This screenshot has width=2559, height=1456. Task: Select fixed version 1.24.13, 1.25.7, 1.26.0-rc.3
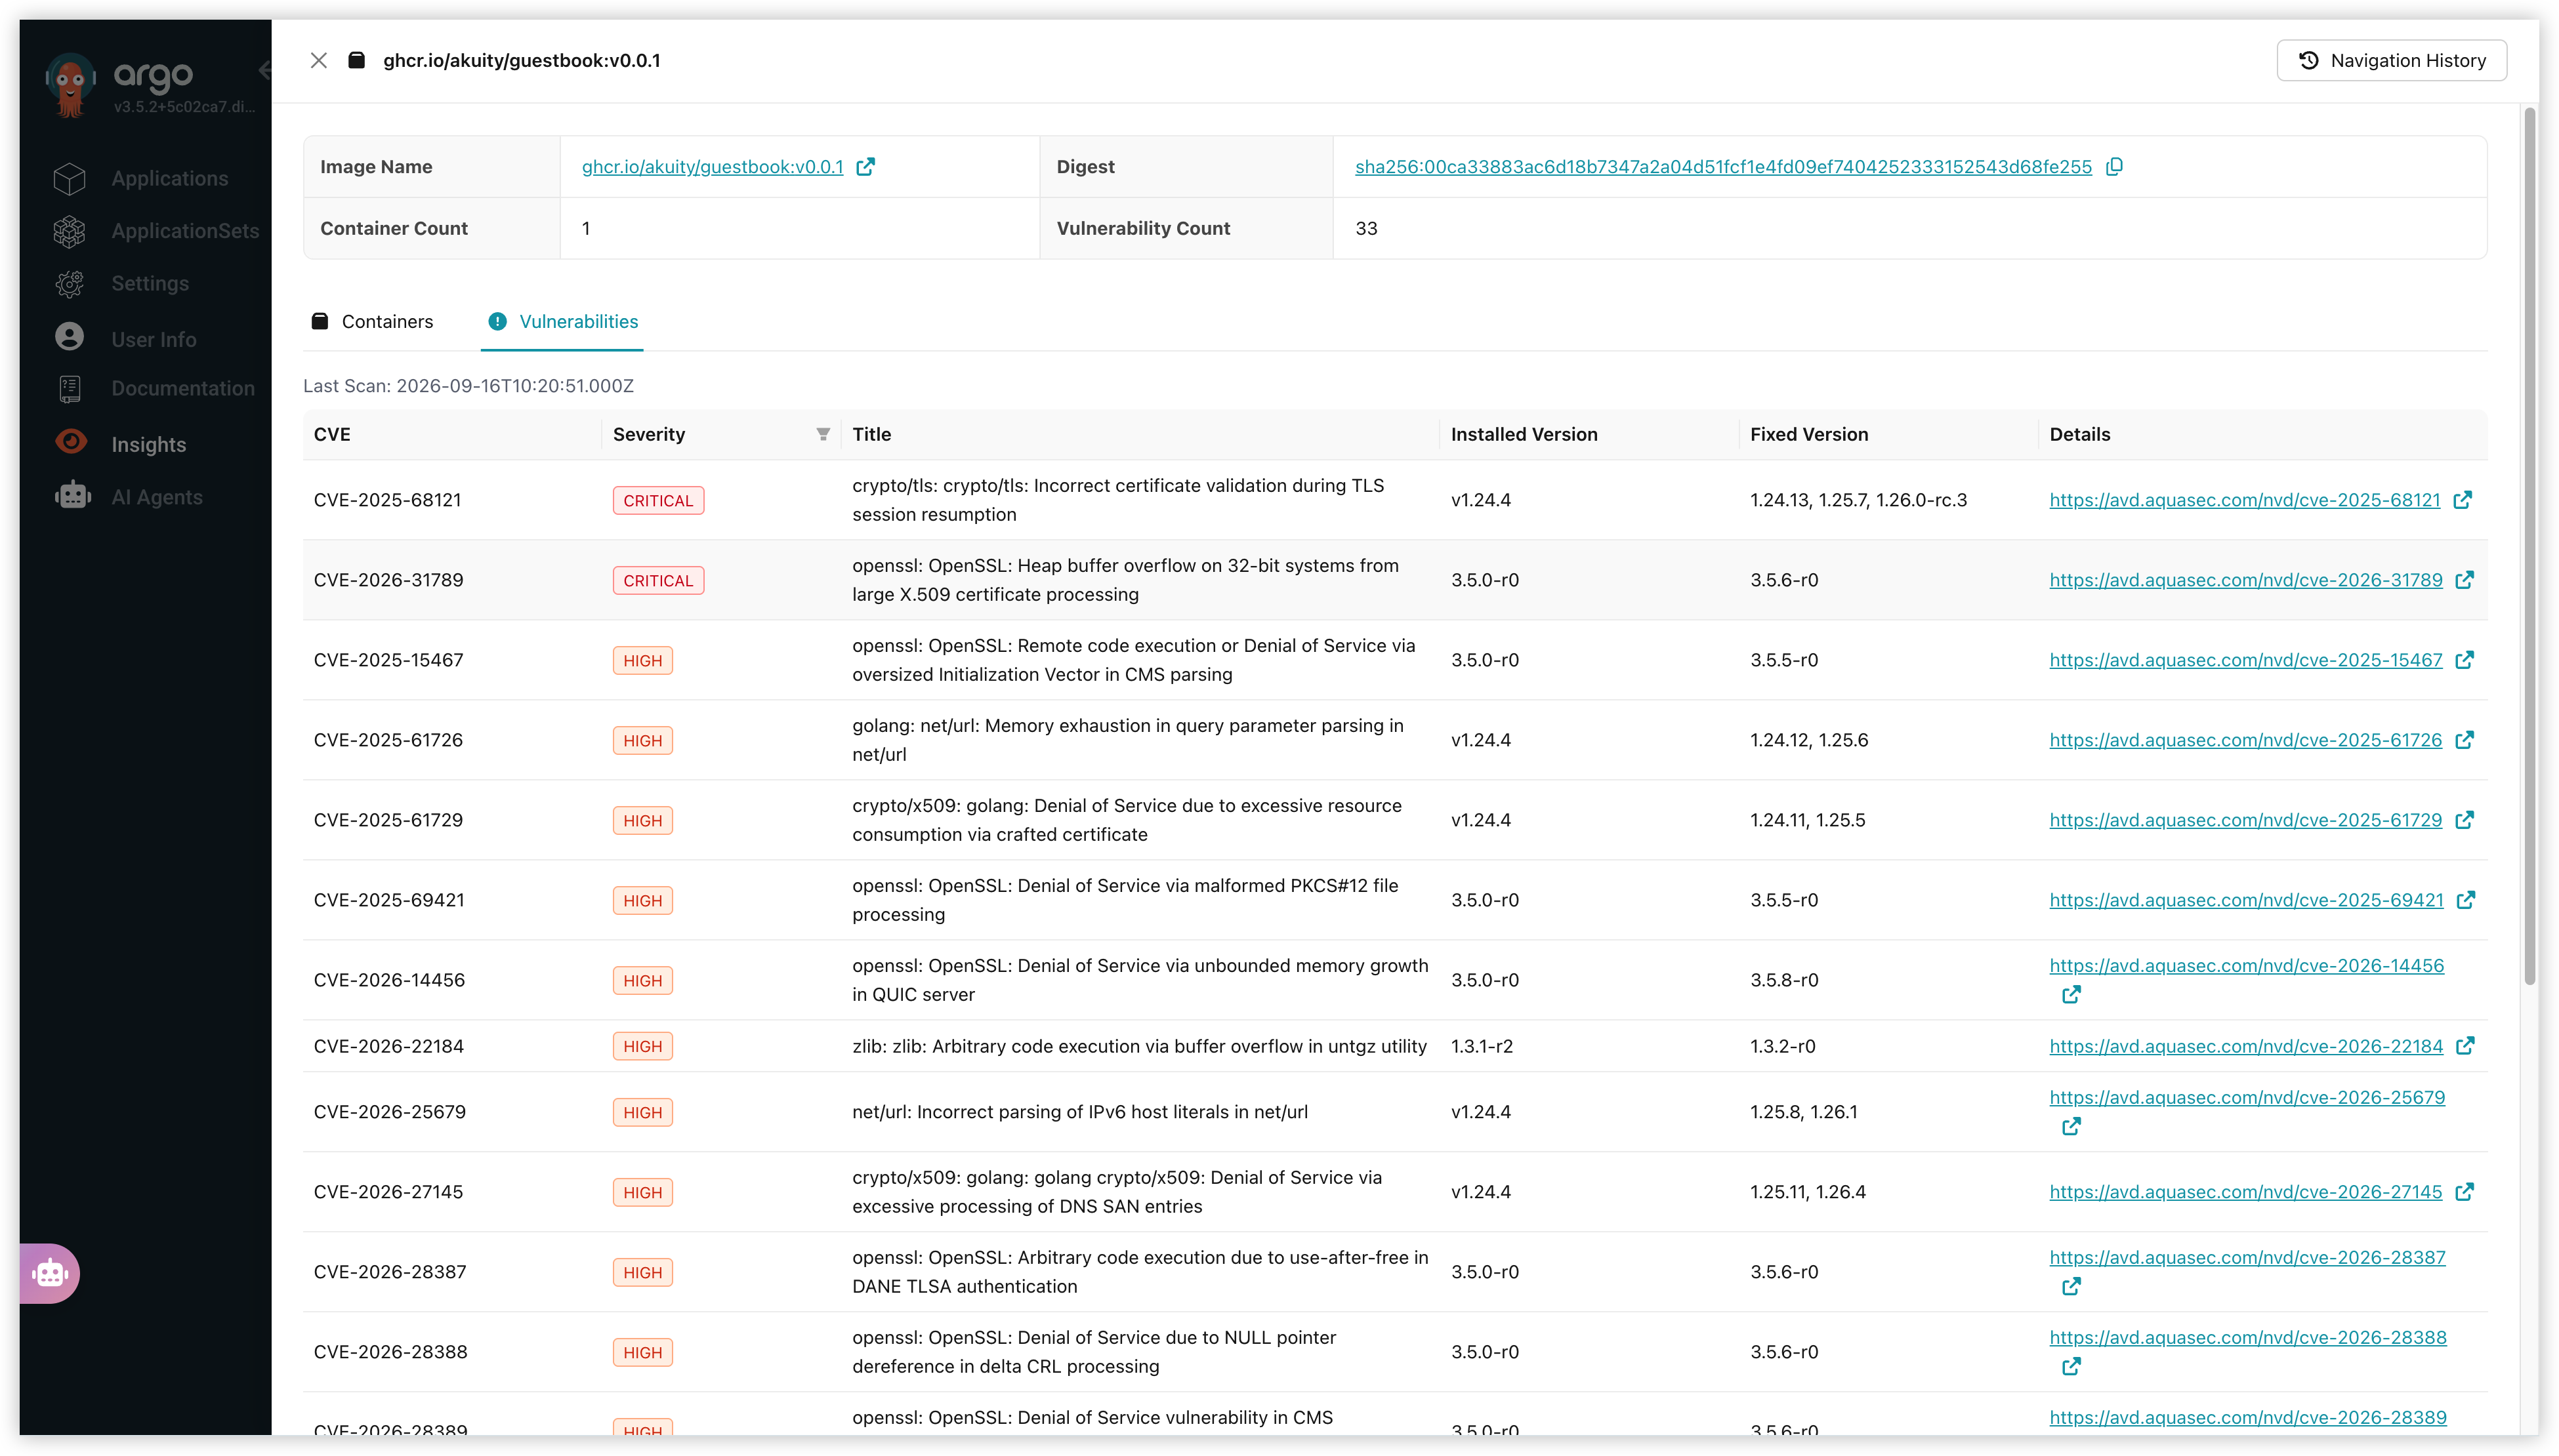point(1858,500)
